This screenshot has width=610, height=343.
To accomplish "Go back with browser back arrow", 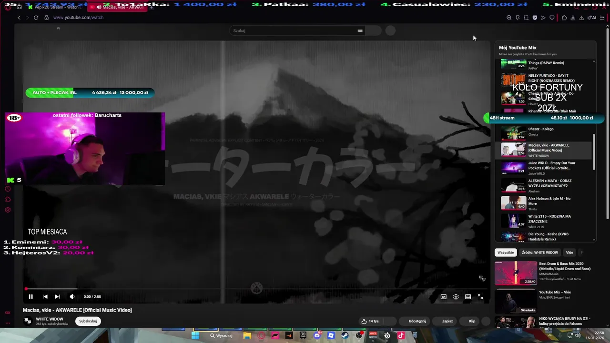I will click(19, 18).
